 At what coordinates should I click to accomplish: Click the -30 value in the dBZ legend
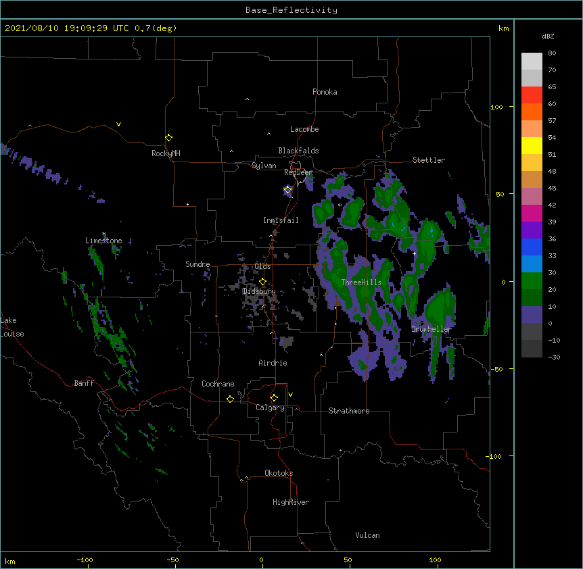coord(554,357)
